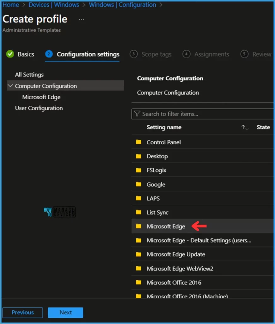Screen dimensions: 275x324
Task: Click the step 3 circle icon
Action: (x=134, y=54)
